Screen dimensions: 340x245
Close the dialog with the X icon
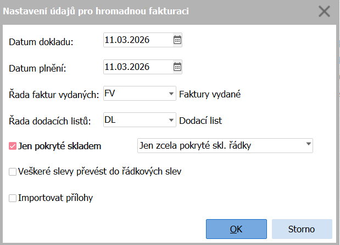coord(325,11)
